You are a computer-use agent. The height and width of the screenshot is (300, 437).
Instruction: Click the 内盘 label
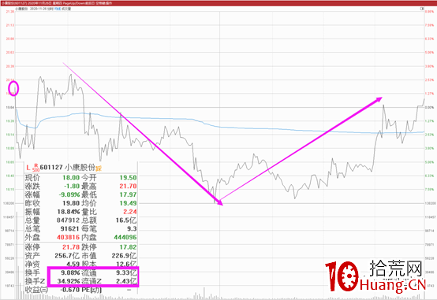pos(89,237)
